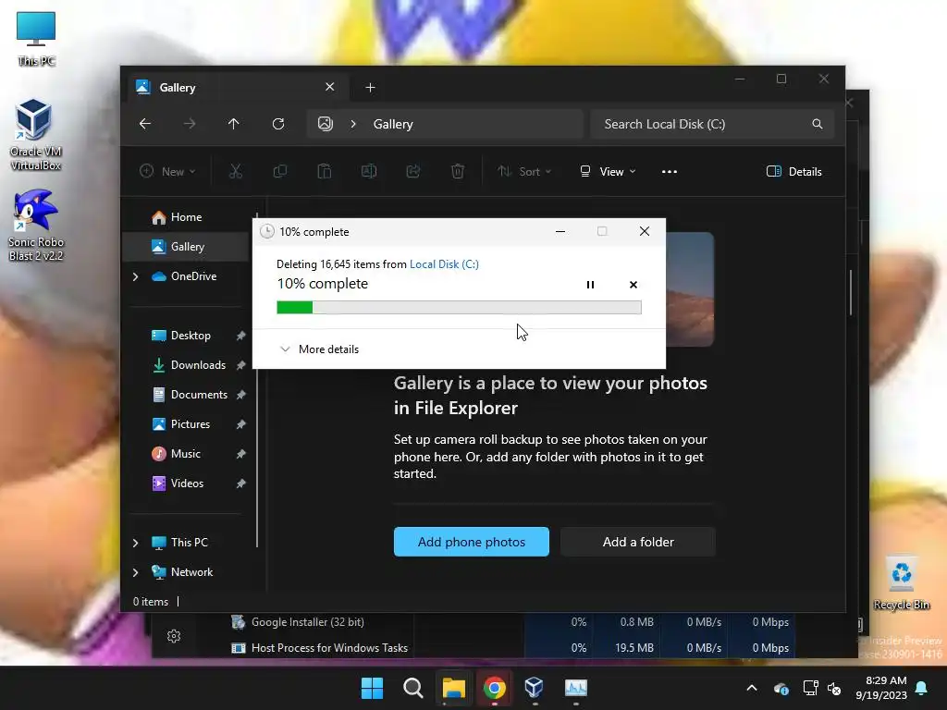Open Videos quick access folder
Viewport: 947px width, 710px height.
[187, 484]
